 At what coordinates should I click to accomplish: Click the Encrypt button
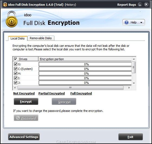tap(26, 102)
